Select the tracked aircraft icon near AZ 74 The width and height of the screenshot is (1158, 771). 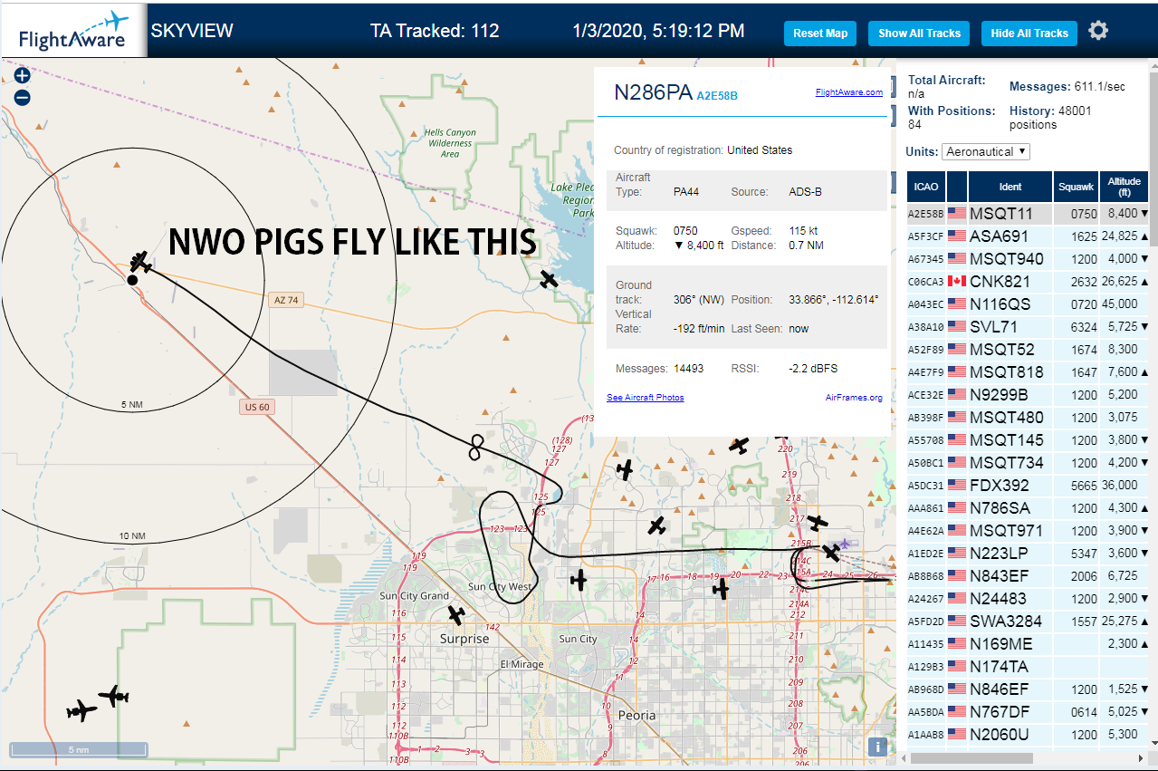pos(141,263)
